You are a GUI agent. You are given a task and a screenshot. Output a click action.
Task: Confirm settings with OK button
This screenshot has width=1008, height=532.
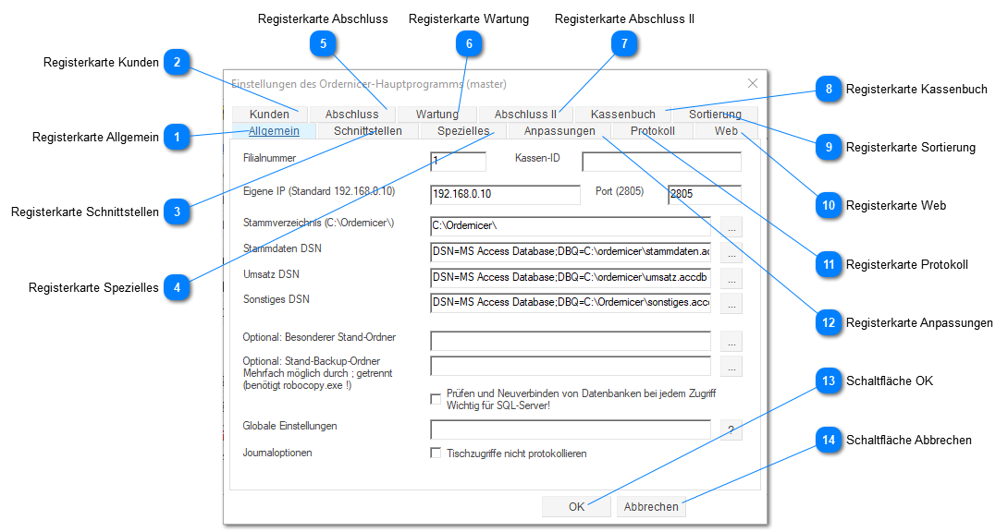click(x=576, y=506)
